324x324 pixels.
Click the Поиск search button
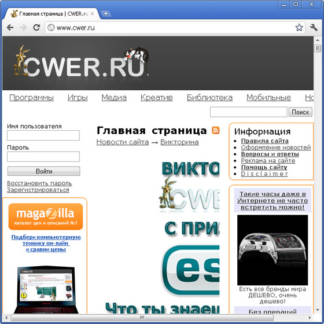coord(300,112)
